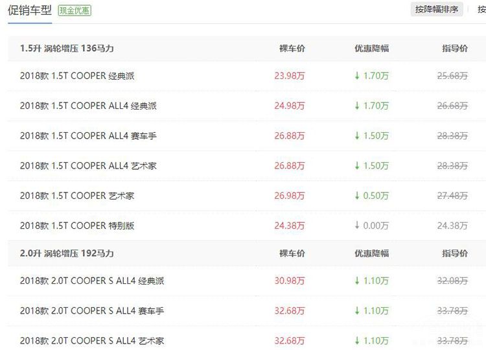Click 裸车价 column header in 2.0升 section

point(292,253)
